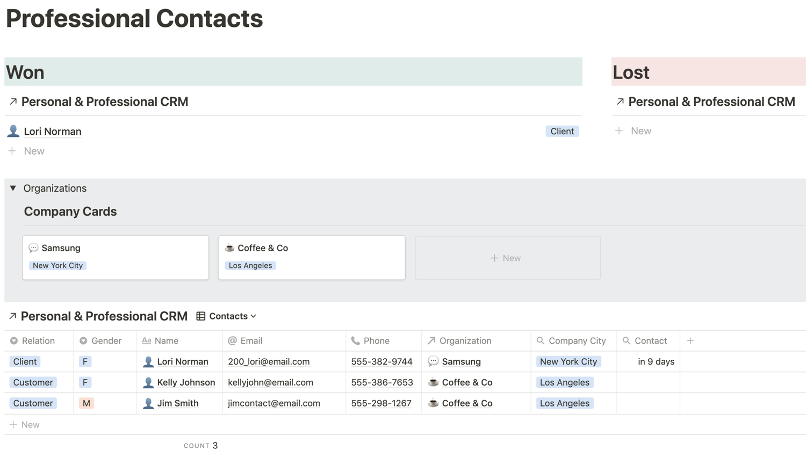The height and width of the screenshot is (458, 806).
Task: Open Jim Smith in the contacts table
Action: (x=178, y=403)
